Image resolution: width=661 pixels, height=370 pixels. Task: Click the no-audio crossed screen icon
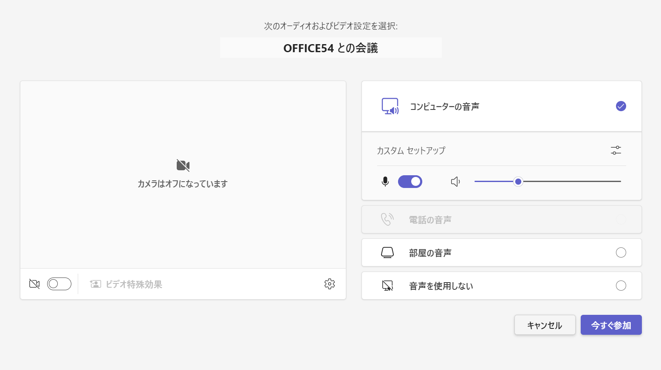click(x=387, y=286)
